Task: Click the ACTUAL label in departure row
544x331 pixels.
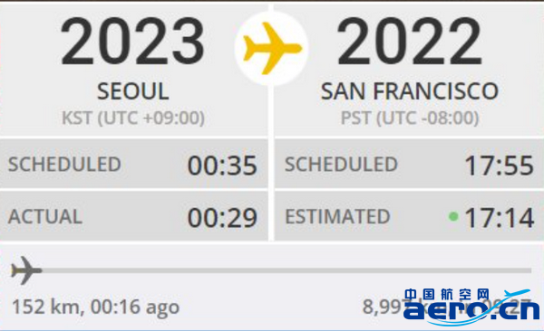Action: (44, 217)
